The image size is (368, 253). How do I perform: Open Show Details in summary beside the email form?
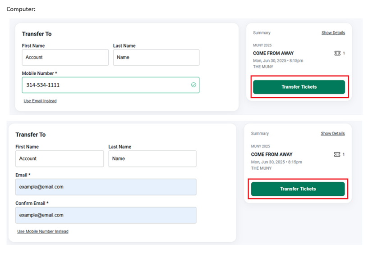click(x=332, y=134)
